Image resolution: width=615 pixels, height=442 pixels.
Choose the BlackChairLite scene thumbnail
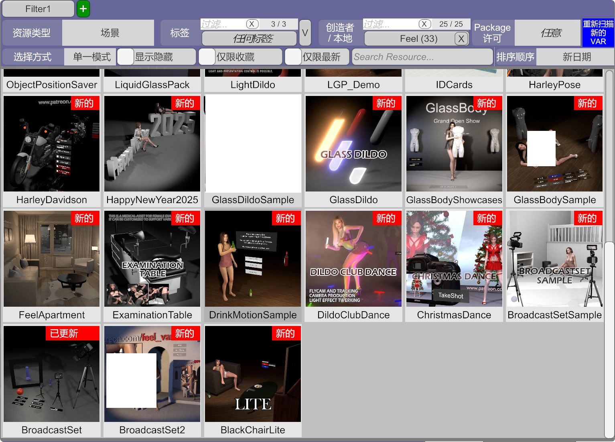[x=253, y=374]
